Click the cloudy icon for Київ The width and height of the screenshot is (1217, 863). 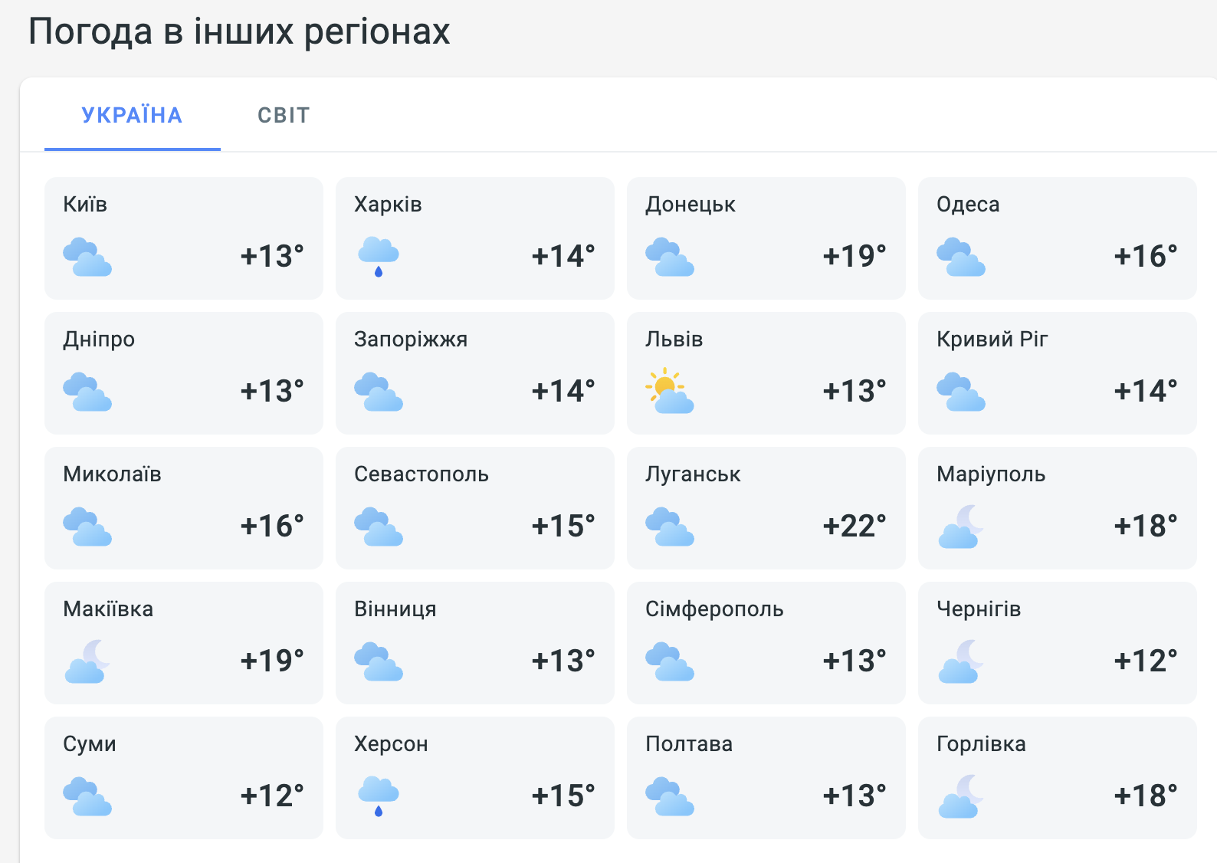coord(87,257)
